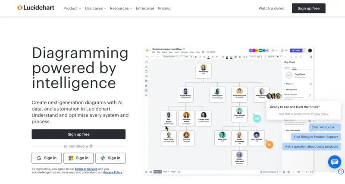This screenshot has width=345, height=184.
Task: Click the Lucidchart logo in header
Action: [36, 8]
